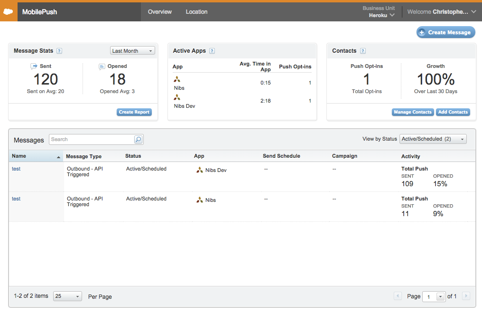The image size is (482, 314).
Task: Click the 9% opened value
Action: tap(438, 214)
